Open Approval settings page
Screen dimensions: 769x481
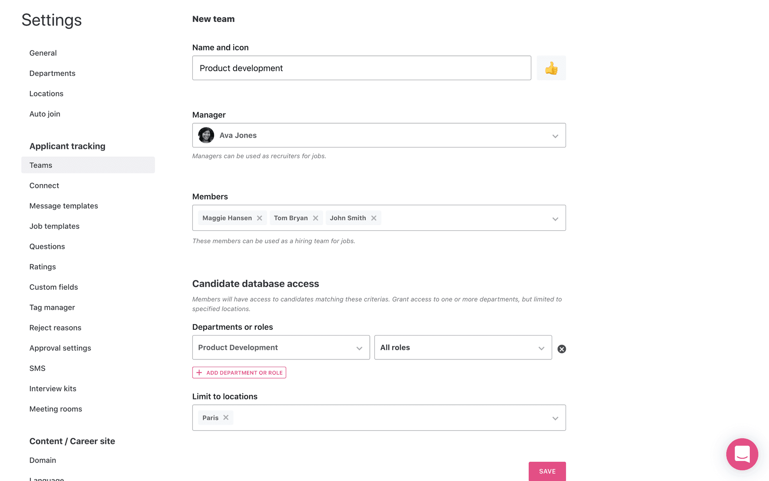click(x=60, y=348)
